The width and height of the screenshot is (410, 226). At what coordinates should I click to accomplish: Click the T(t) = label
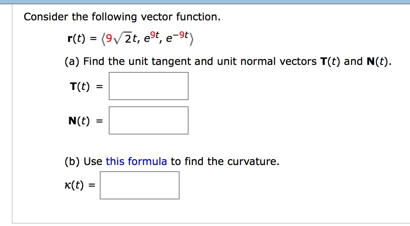tap(85, 86)
